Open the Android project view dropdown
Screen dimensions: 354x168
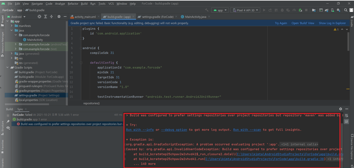17,17
